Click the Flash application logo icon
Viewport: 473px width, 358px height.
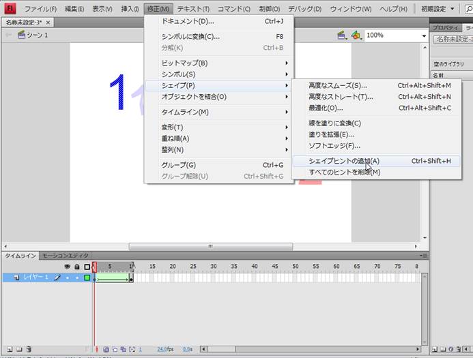[10, 9]
